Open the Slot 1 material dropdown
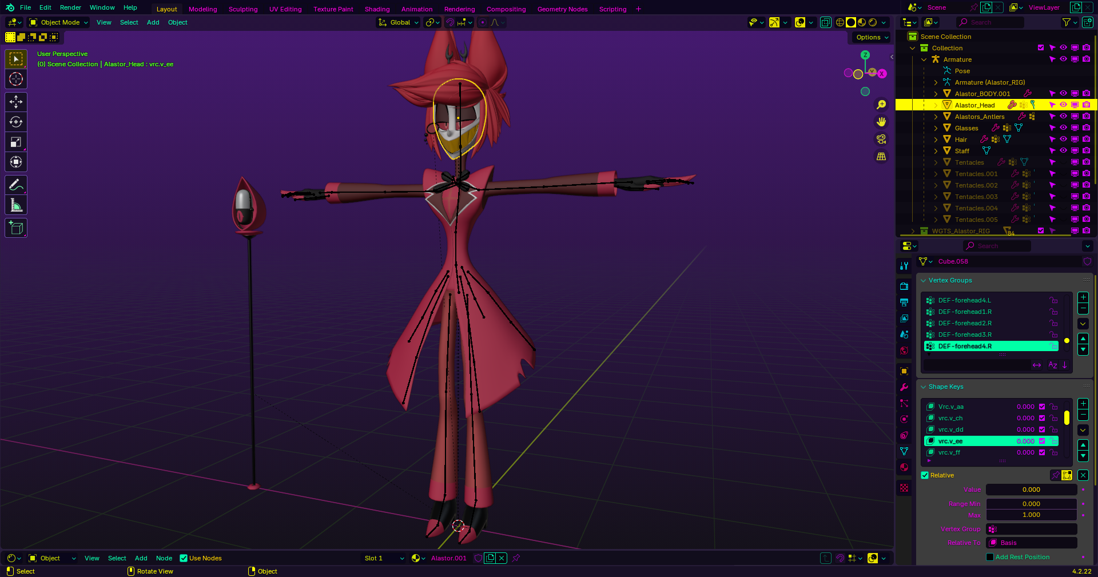1098x577 pixels. [384, 558]
